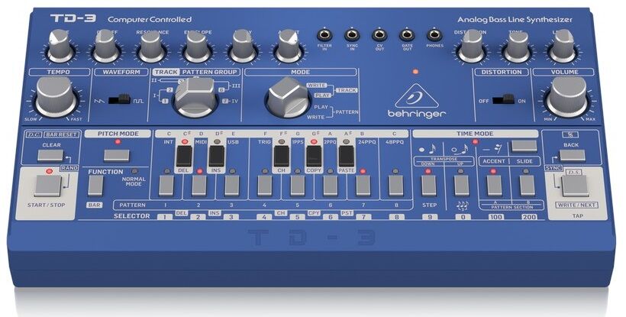Image resolution: width=626 pixels, height=317 pixels.
Task: Select pattern button 3
Action: pos(232,186)
